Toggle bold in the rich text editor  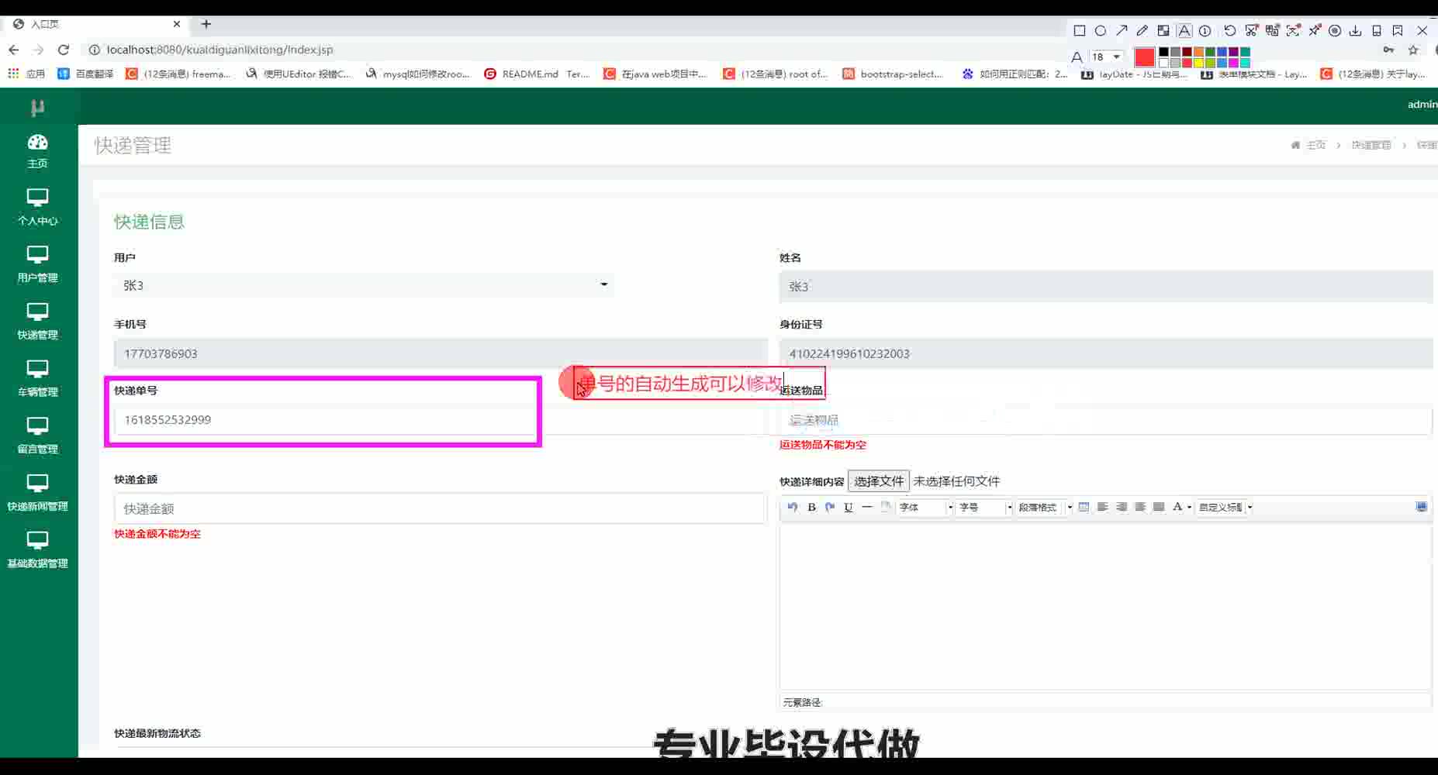(811, 508)
